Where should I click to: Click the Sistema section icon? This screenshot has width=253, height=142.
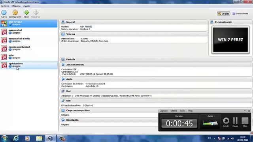point(63,34)
